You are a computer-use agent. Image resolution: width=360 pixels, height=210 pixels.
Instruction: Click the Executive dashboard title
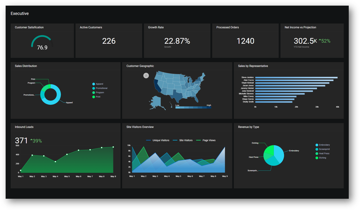pos(20,13)
